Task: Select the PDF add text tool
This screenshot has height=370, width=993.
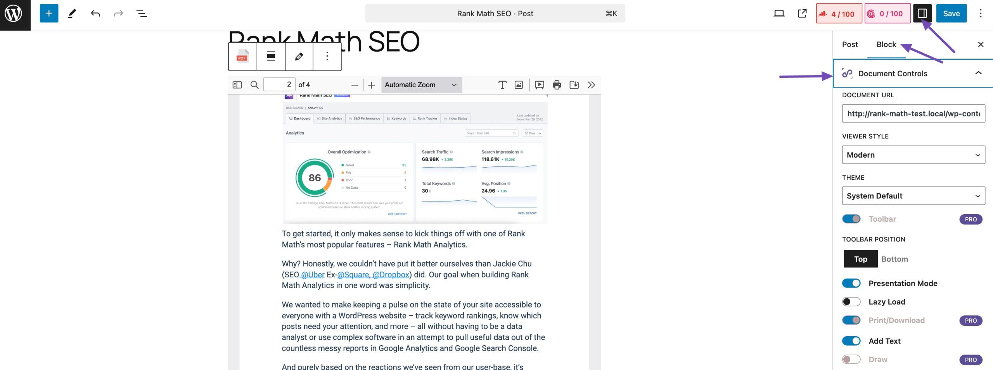Action: coord(502,85)
